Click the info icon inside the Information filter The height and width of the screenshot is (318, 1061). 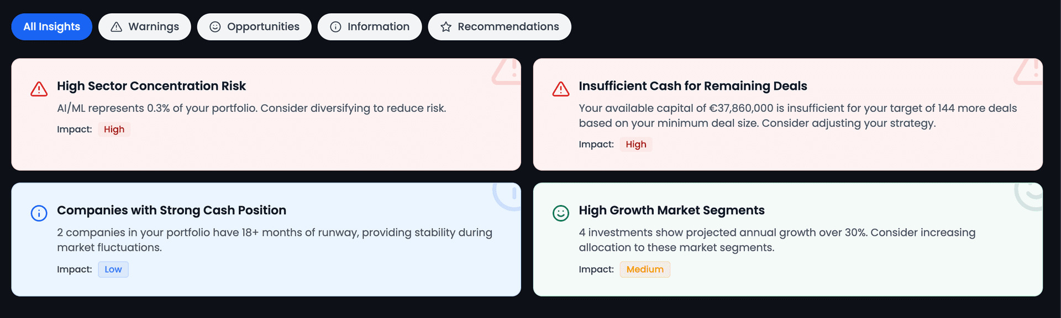click(x=335, y=26)
